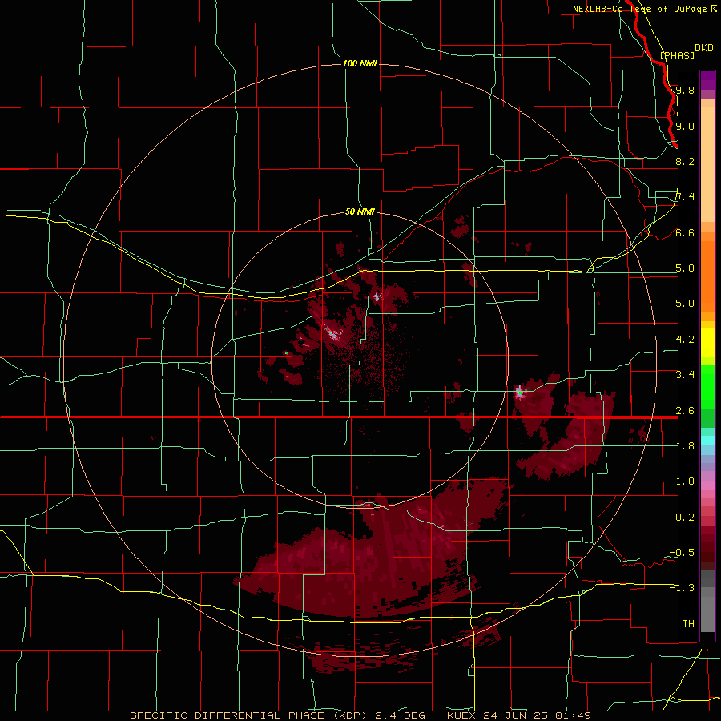Click the "KUEX" radar site identifier
The height and width of the screenshot is (721, 721).
461,715
